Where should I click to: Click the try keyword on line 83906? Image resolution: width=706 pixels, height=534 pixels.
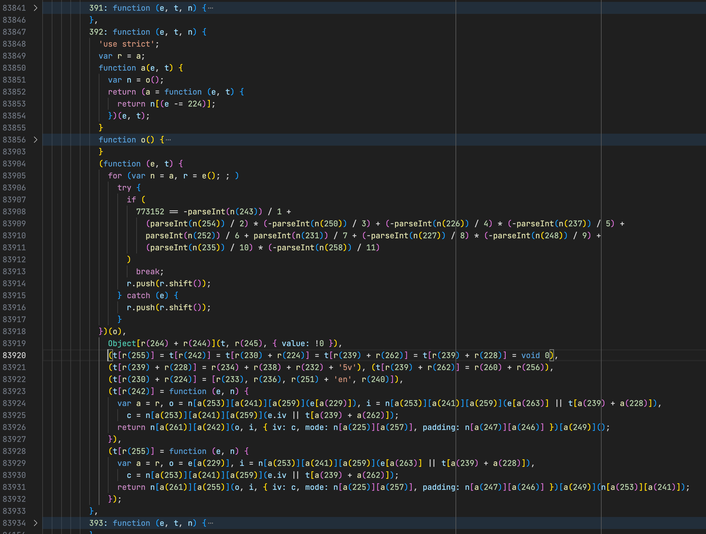coord(124,188)
